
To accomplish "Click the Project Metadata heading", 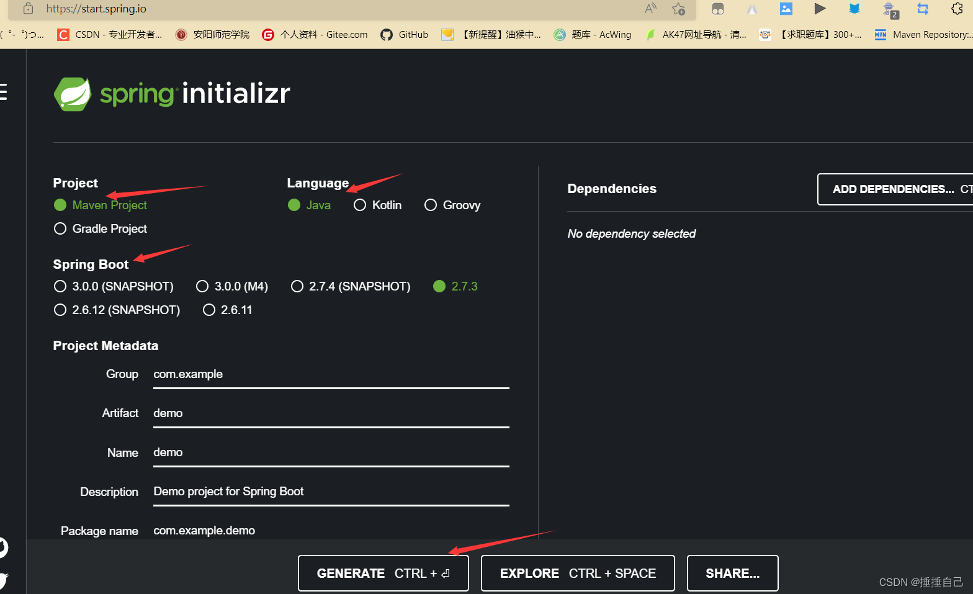I will (x=105, y=346).
